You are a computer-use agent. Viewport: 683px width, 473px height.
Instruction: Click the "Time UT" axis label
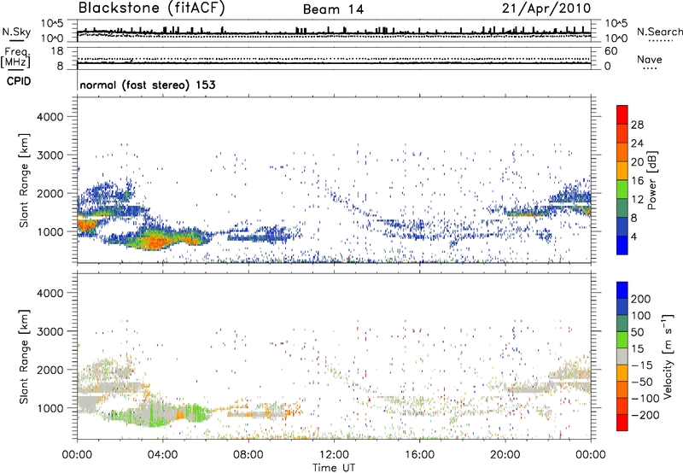click(334, 468)
